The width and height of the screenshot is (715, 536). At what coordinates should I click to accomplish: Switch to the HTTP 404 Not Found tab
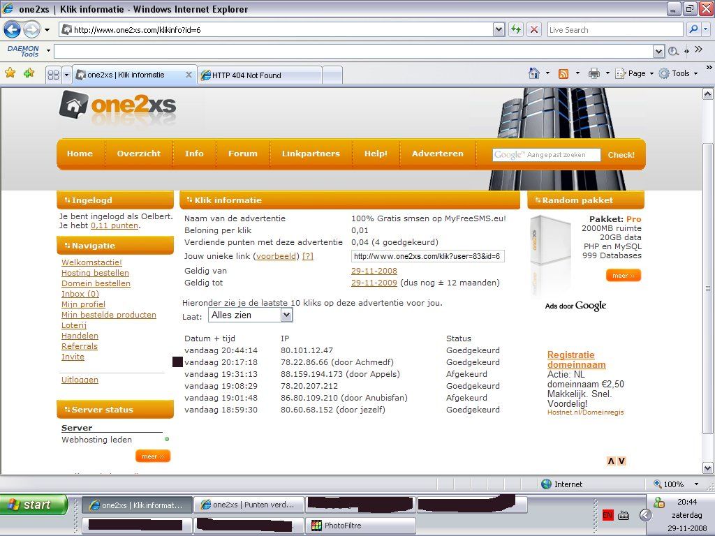(x=260, y=75)
